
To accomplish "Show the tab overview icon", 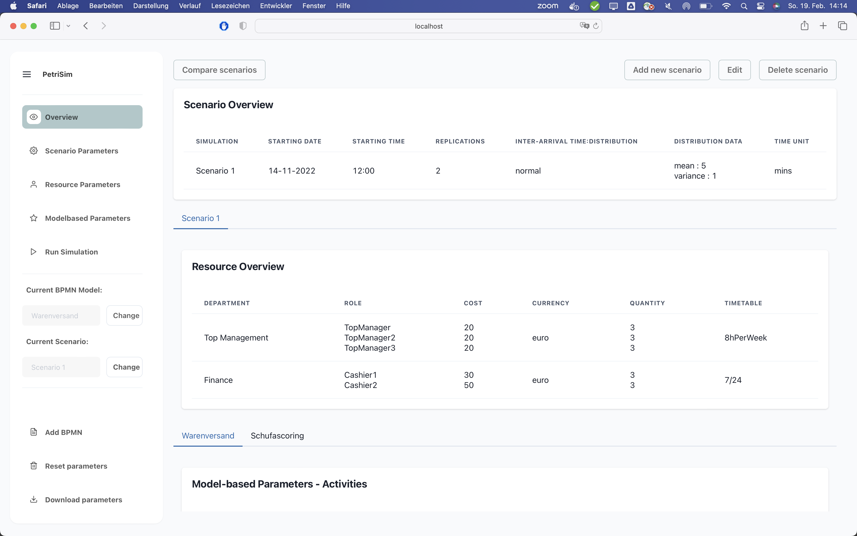I will pyautogui.click(x=842, y=26).
